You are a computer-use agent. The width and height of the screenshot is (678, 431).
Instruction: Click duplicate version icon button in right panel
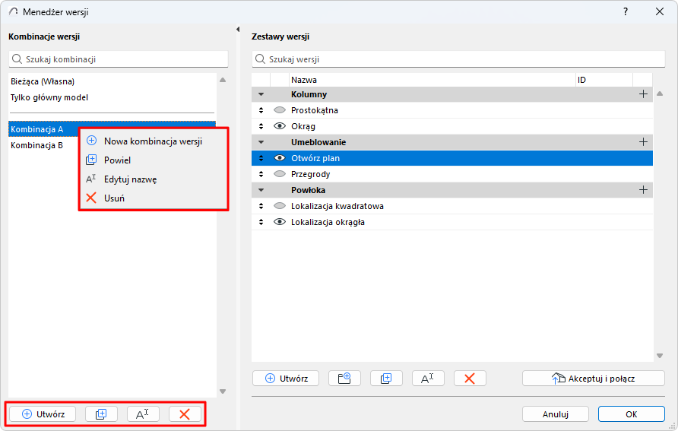386,379
